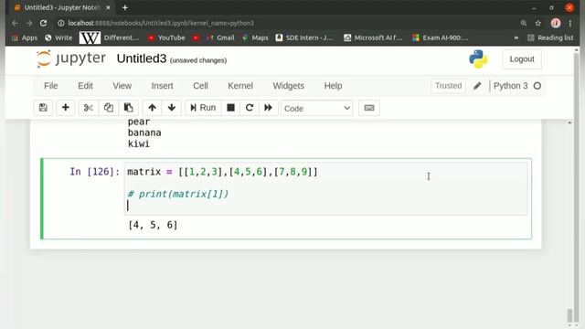Select the Untitled3 Jupyter Notebook tab
The height and width of the screenshot is (329, 585).
coord(62,7)
